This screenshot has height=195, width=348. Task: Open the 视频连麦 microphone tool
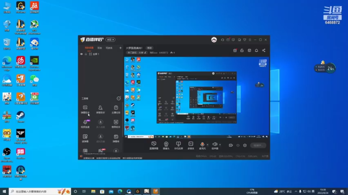pos(85,124)
